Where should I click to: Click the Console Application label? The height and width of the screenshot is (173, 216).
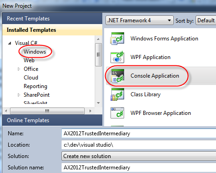pyautogui.click(x=155, y=76)
